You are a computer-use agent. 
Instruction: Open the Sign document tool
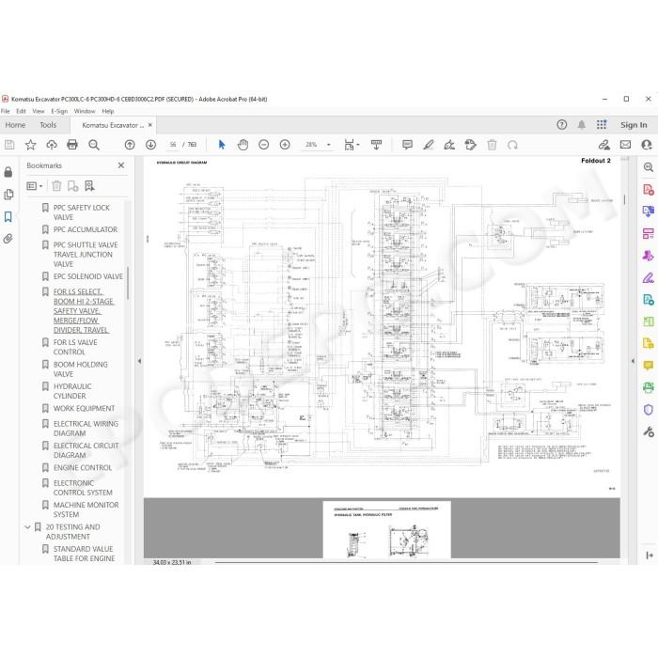coord(449,145)
